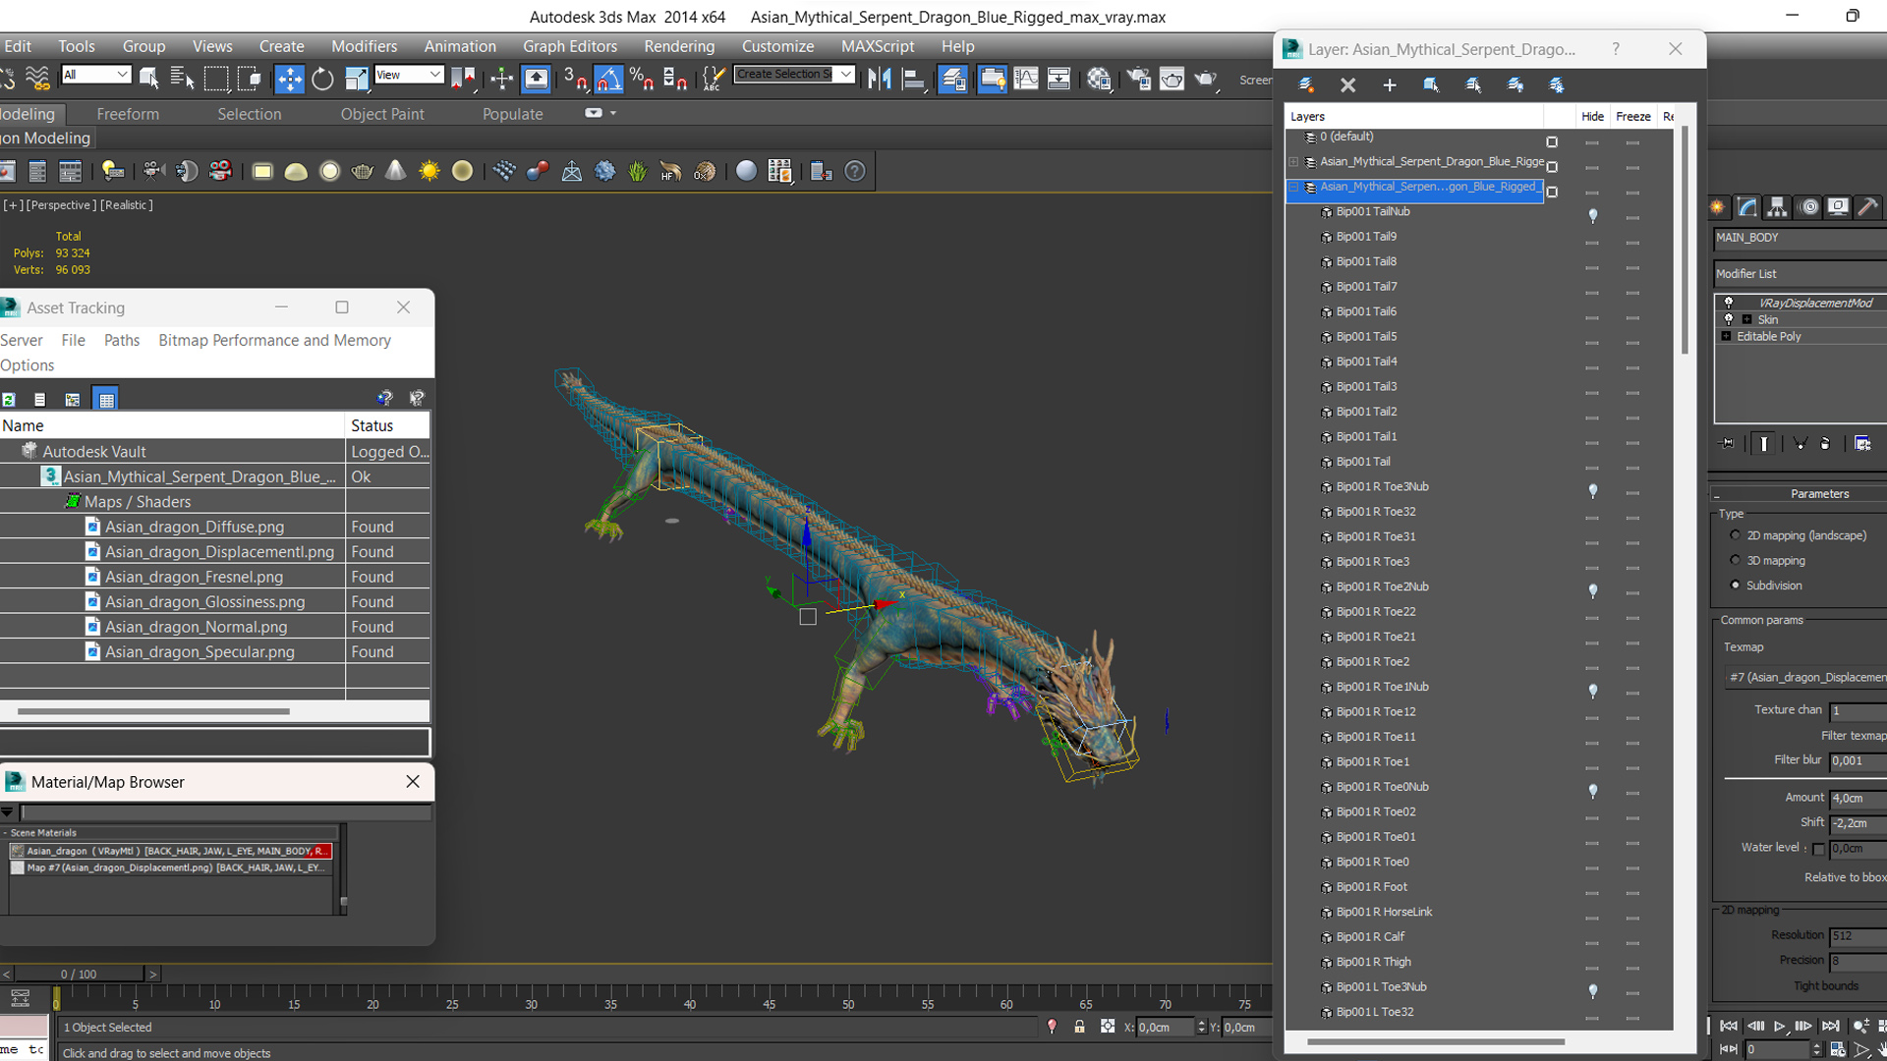The height and width of the screenshot is (1061, 1887).
Task: Expand Editable Poly sub-object levels
Action: tap(1726, 336)
